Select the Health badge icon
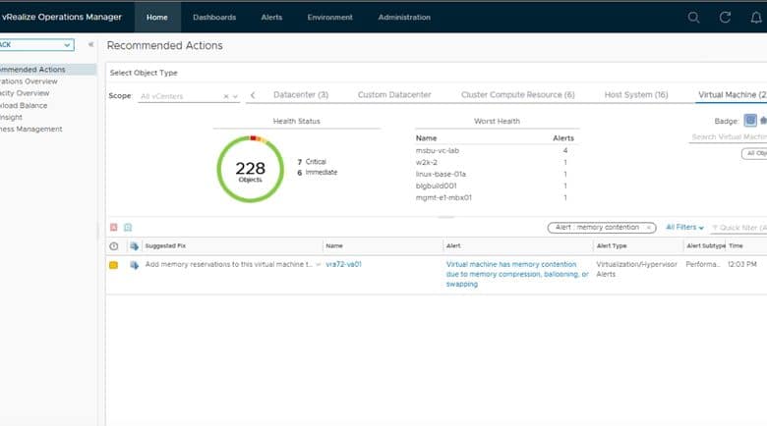The width and height of the screenshot is (767, 426). click(x=750, y=120)
